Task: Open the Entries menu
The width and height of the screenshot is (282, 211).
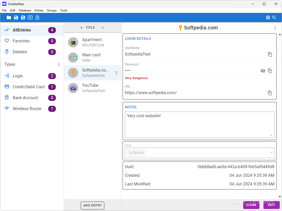Action: coord(39,10)
